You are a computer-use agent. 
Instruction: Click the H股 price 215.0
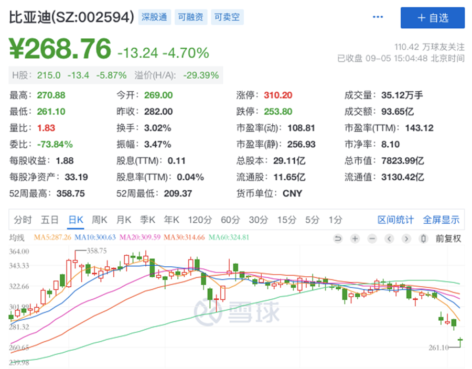coord(49,75)
